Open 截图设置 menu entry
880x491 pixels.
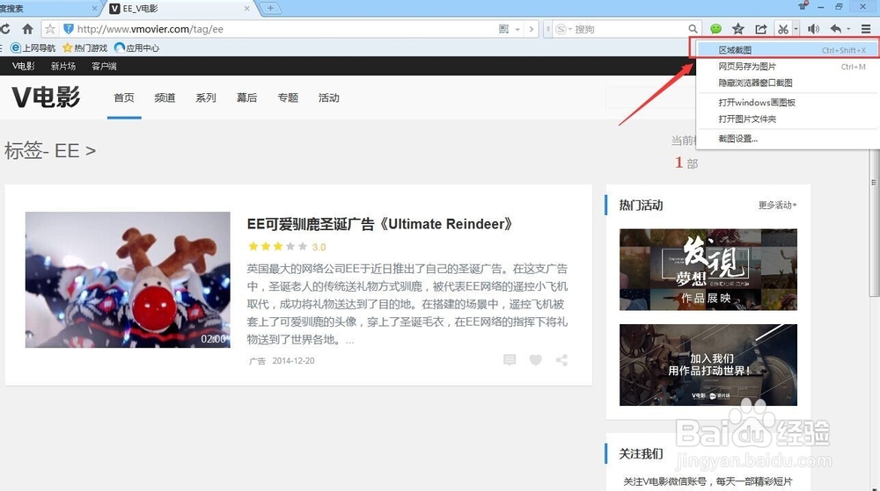click(x=788, y=138)
